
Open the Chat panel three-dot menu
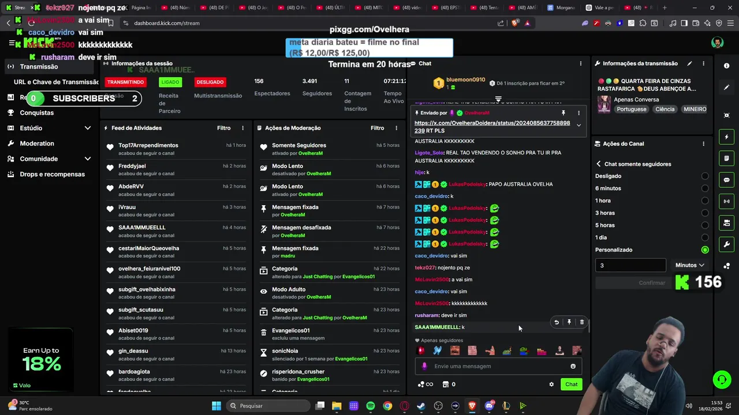581,63
